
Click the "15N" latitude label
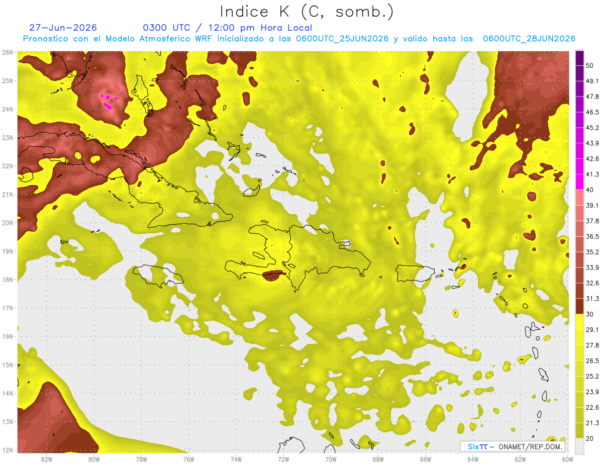point(8,365)
